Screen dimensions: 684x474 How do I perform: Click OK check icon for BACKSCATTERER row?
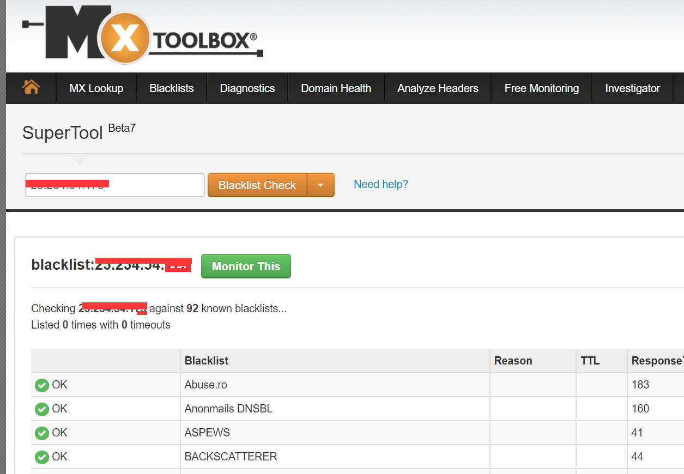42,457
